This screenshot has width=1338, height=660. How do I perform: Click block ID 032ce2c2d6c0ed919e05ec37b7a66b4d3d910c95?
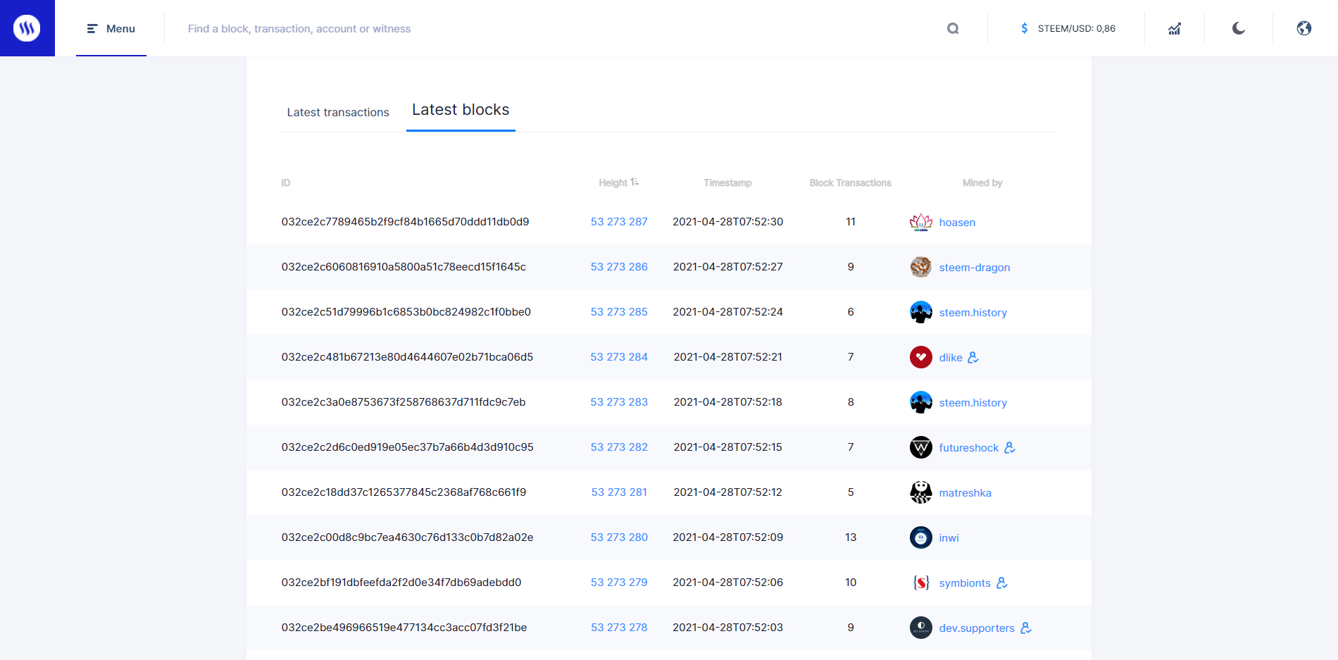(x=408, y=447)
